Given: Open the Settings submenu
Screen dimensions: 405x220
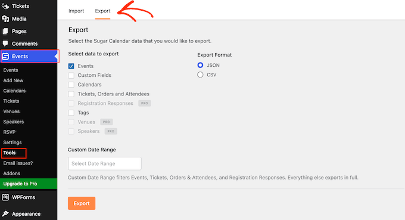Looking at the screenshot, I should [x=13, y=142].
